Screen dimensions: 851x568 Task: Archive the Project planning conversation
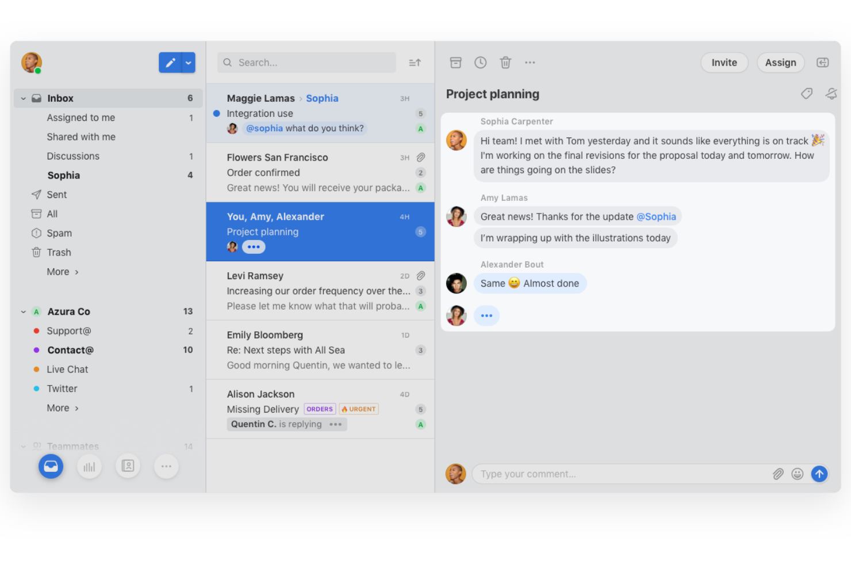click(x=455, y=62)
